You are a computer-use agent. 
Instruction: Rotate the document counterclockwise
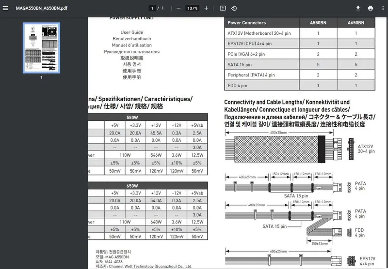tap(234, 8)
